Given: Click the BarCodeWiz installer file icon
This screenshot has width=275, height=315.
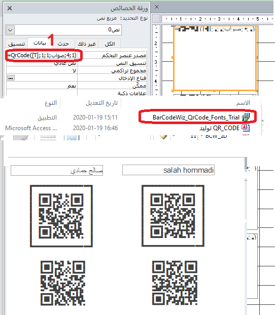Looking at the screenshot, I should (x=246, y=117).
